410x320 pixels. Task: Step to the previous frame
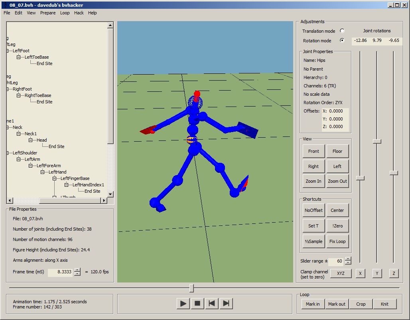212,304
